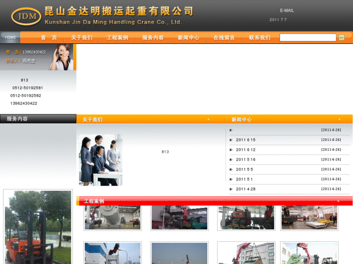Open second bottom-row 工程案例 thumbnail with grey sky
The width and height of the screenshot is (353, 264).
(x=180, y=253)
